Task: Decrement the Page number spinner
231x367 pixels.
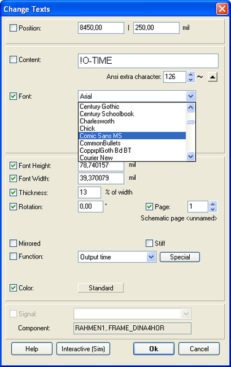Action: [213, 209]
